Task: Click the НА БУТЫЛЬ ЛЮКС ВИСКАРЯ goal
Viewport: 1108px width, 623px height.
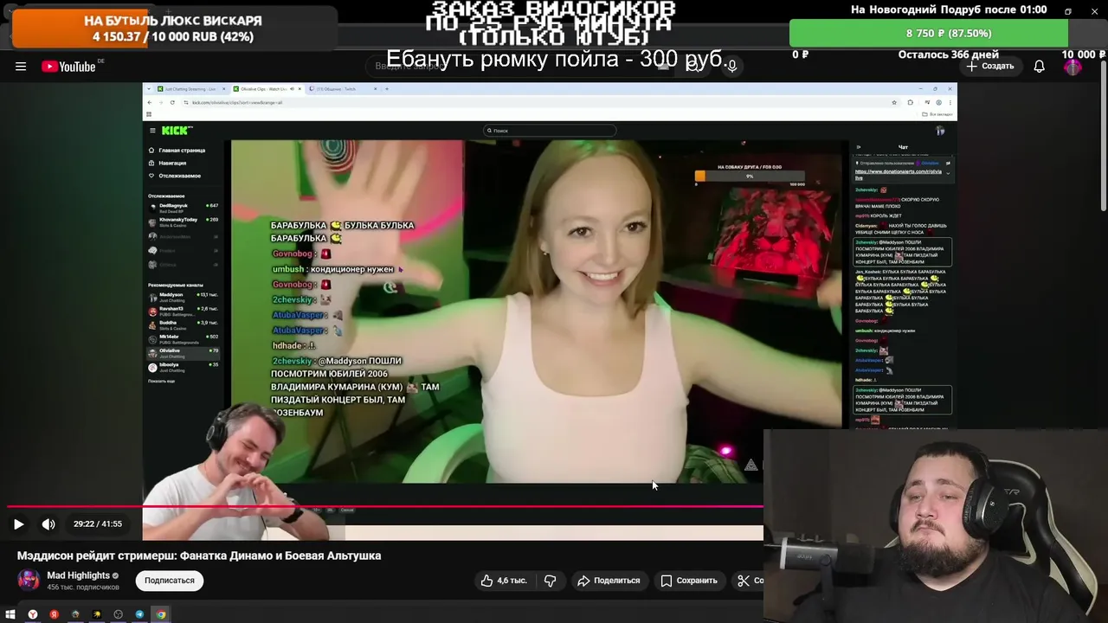Action: (173, 29)
